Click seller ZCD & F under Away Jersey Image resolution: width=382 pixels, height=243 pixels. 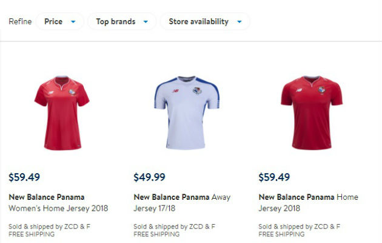174,227
